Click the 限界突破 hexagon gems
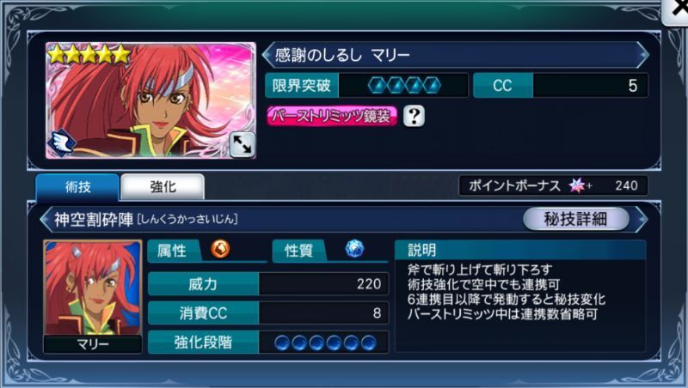The width and height of the screenshot is (688, 388). [x=404, y=85]
